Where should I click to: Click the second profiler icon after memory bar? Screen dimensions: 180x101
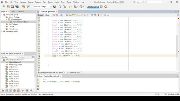pos(106,7)
